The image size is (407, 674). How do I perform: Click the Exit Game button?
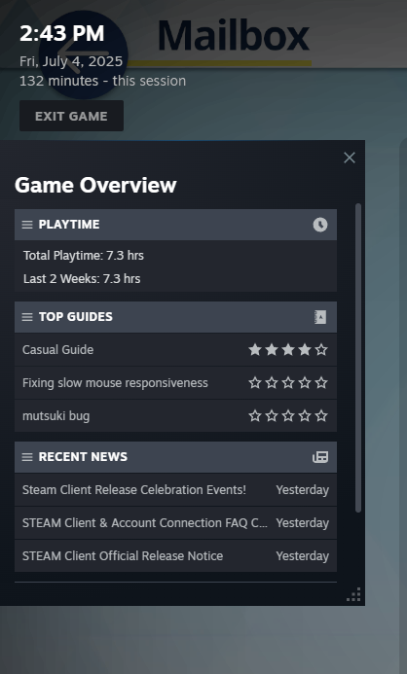point(71,116)
